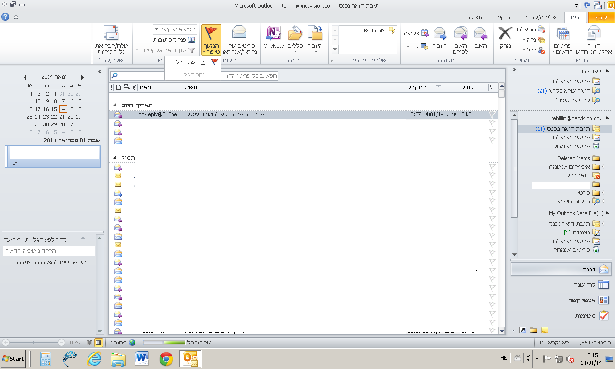Toggle Unread/Read (פריטים שלא נקראו/שנקראו)
The height and width of the screenshot is (369, 615).
coord(240,39)
